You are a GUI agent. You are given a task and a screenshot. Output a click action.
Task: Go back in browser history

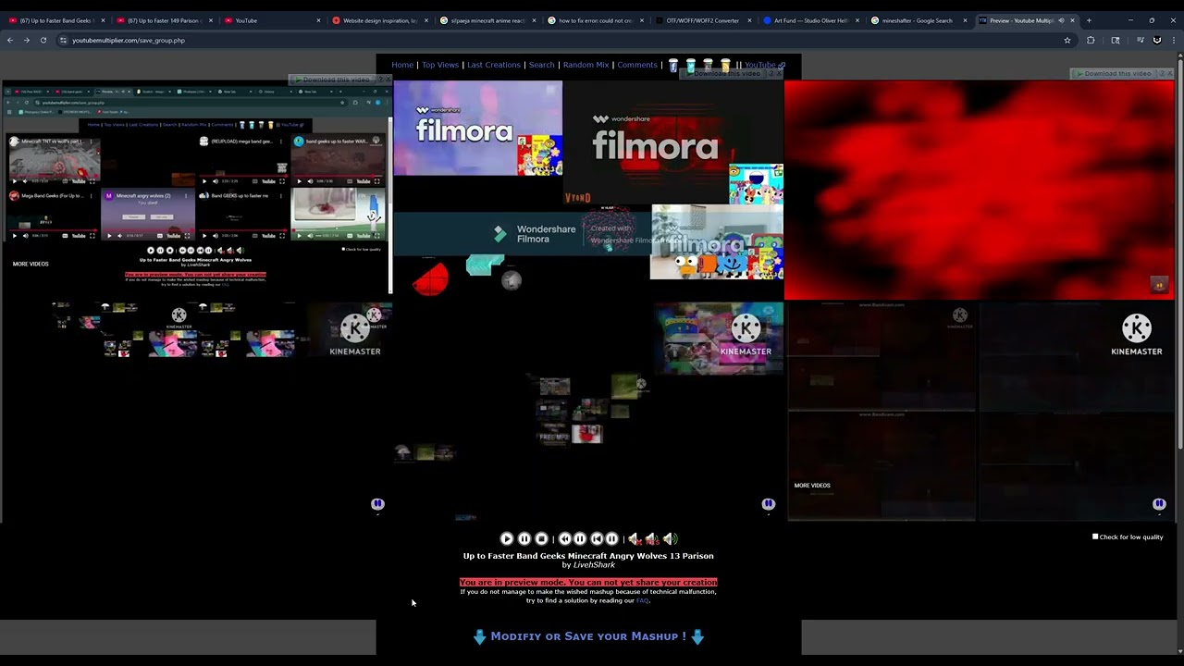pyautogui.click(x=10, y=41)
